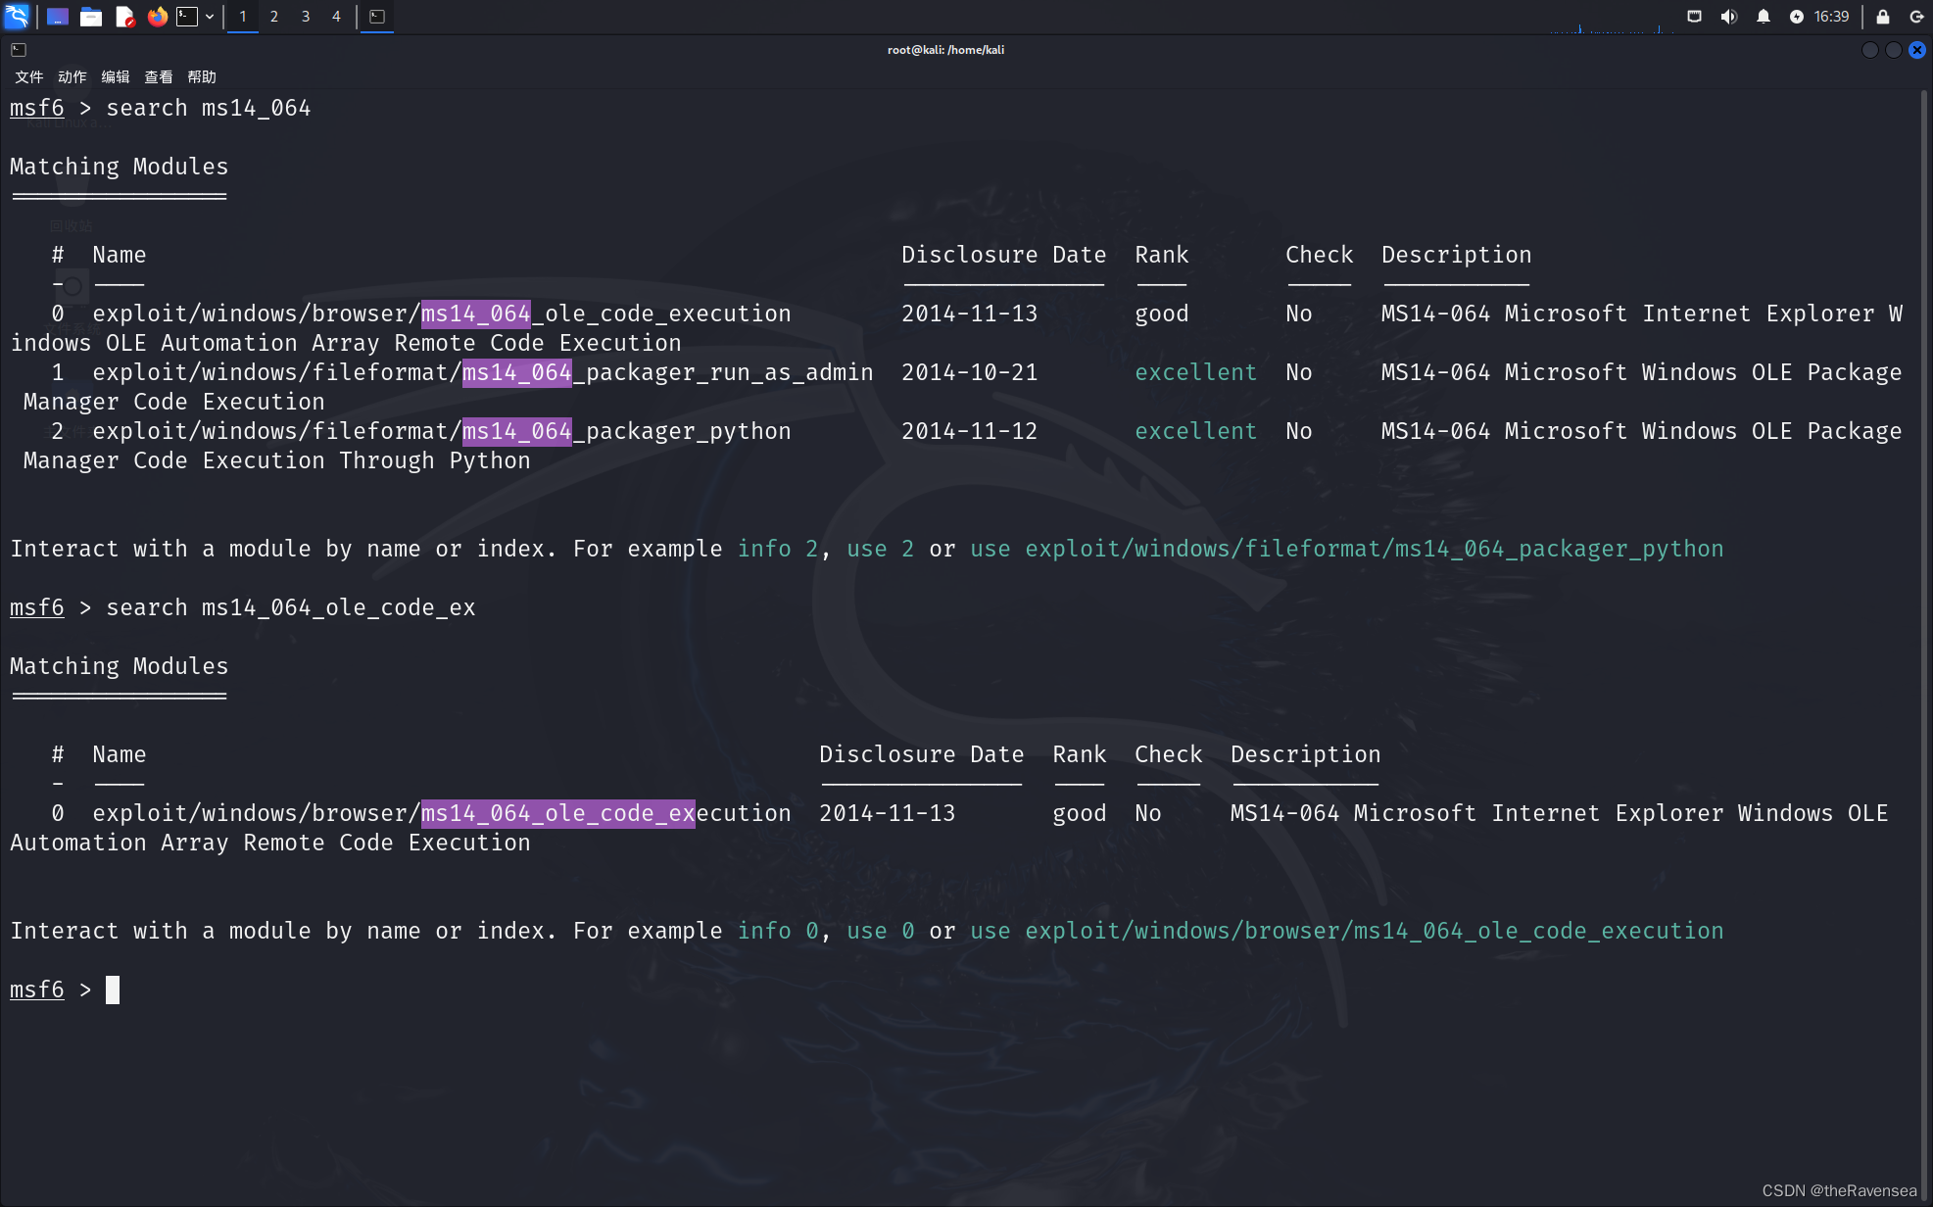Click the terminal input field at prompt
Image resolution: width=1933 pixels, height=1207 pixels.
click(x=114, y=989)
